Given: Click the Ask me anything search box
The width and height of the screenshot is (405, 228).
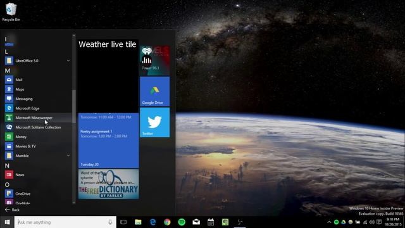Looking at the screenshot, I should [65, 222].
